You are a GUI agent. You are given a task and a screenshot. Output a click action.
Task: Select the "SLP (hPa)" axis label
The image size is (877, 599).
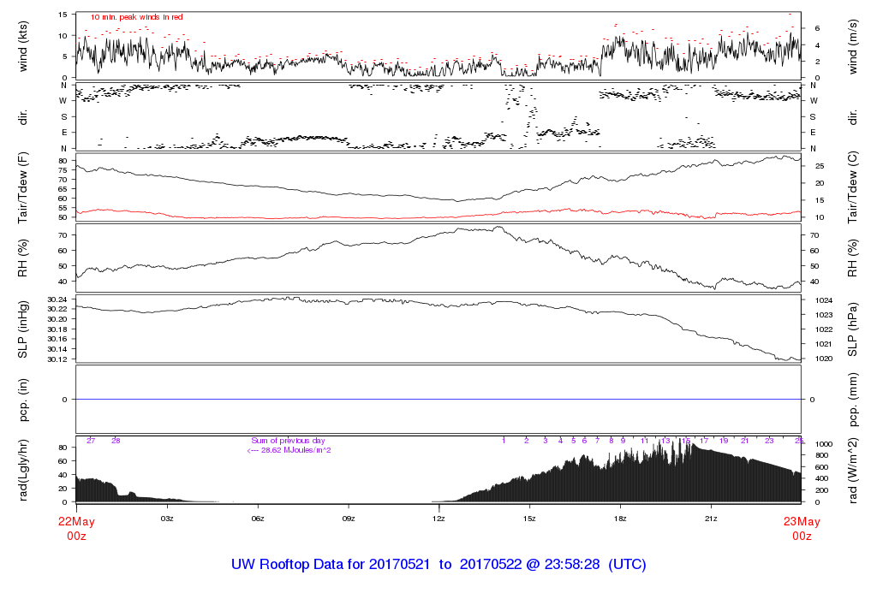click(x=853, y=329)
